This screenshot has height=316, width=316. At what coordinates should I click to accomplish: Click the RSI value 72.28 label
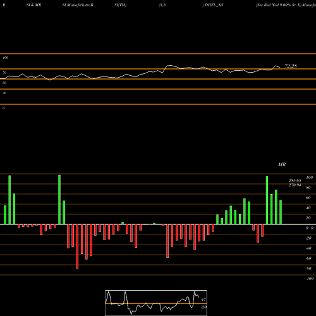(291, 66)
